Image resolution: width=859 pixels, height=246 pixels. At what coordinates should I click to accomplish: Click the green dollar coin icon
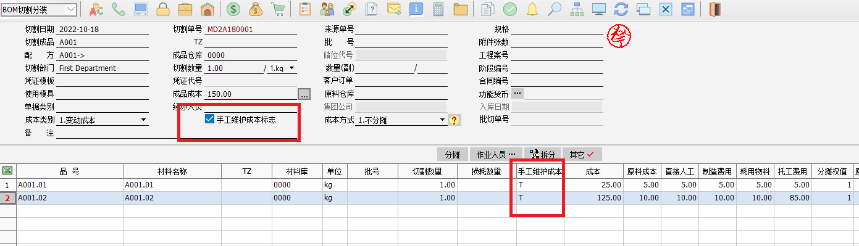point(233,9)
